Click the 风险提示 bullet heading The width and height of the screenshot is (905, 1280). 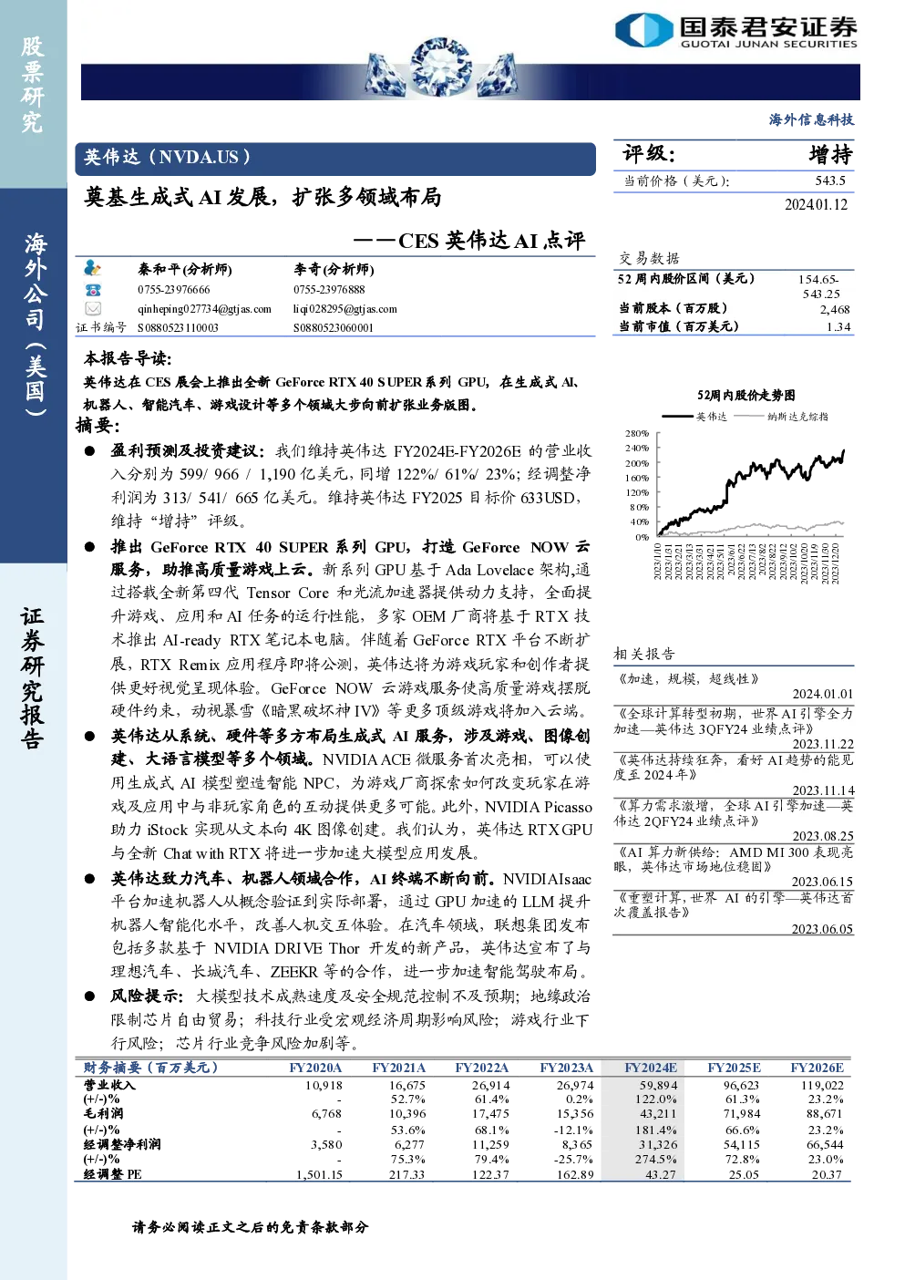click(x=147, y=996)
